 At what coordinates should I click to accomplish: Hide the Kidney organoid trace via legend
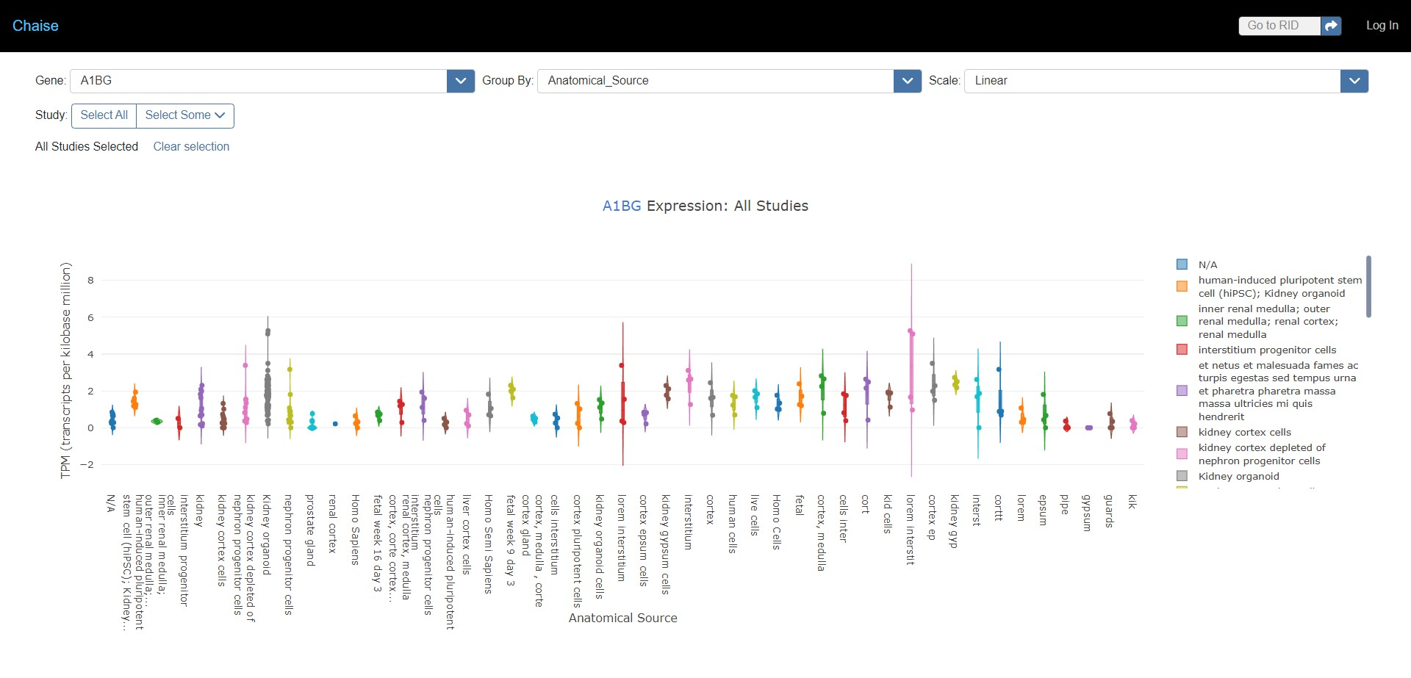point(1238,476)
